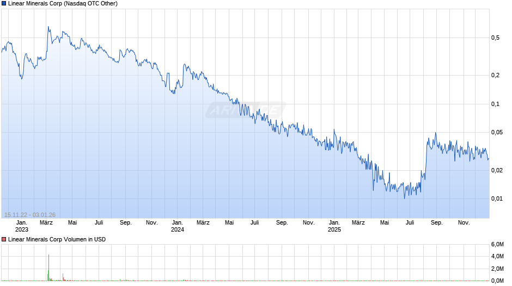Image resolution: width=512 pixels, height=286 pixels.
Task: Click the '0,1' price axis label
Action: [495, 104]
